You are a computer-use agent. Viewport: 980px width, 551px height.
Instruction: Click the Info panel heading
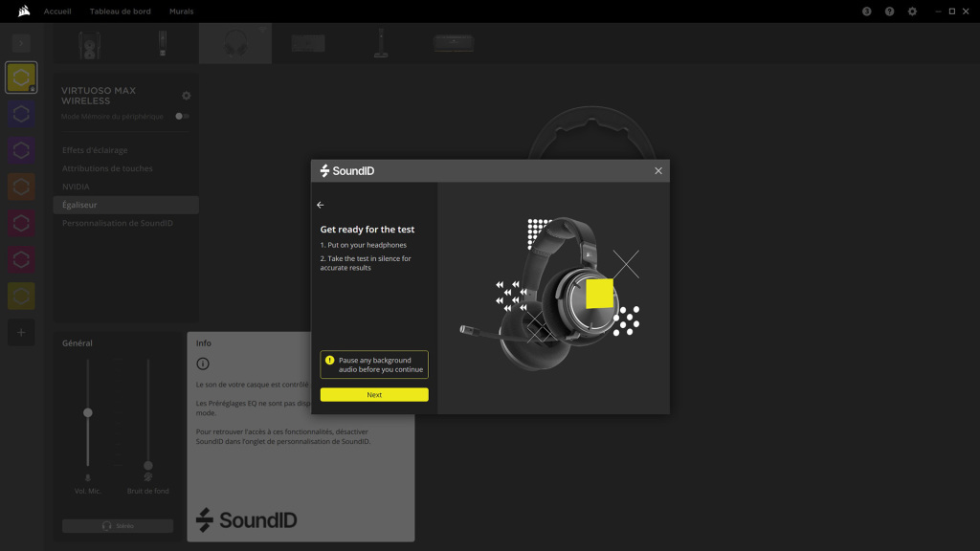tap(203, 343)
